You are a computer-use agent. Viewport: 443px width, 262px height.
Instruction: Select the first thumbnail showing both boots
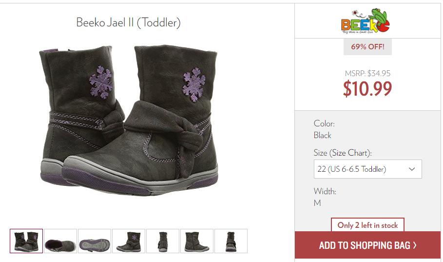pos(26,241)
